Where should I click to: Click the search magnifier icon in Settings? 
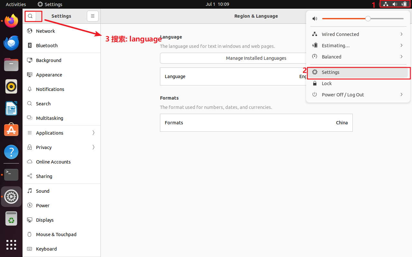pos(30,16)
